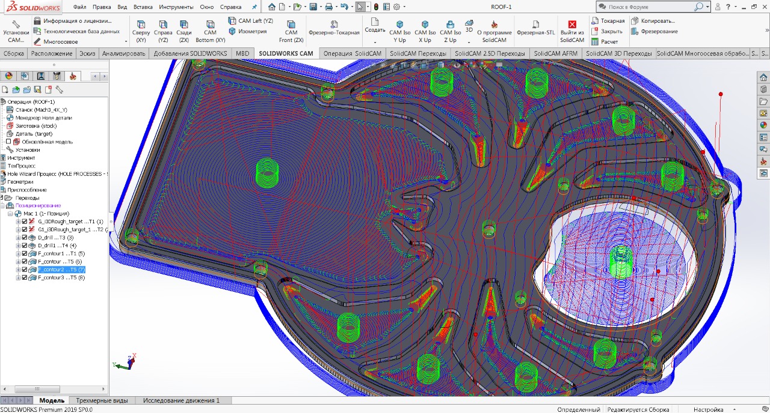Image resolution: width=770 pixels, height=413 pixels.
Task: Open О программе SolidCAM
Action: tap(494, 25)
